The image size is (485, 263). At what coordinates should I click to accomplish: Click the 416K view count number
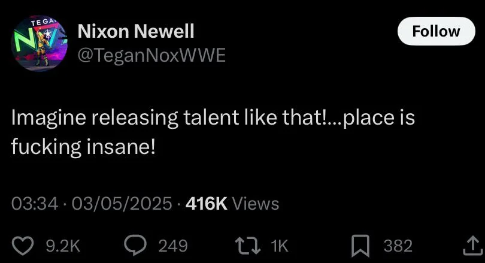coord(207,204)
